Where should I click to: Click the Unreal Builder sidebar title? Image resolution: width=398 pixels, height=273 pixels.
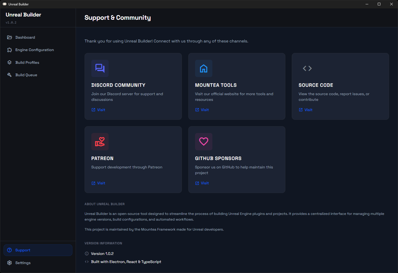24,15
